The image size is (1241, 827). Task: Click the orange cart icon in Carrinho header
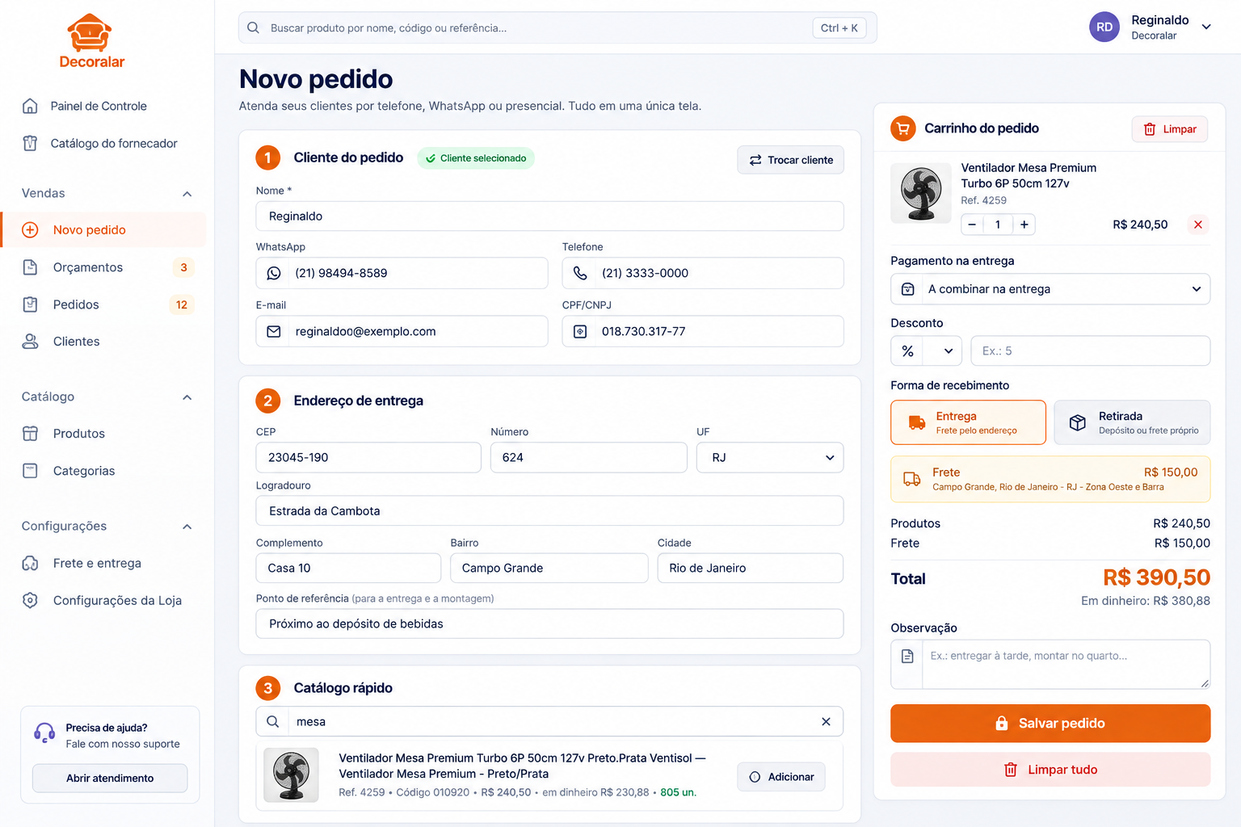click(903, 128)
